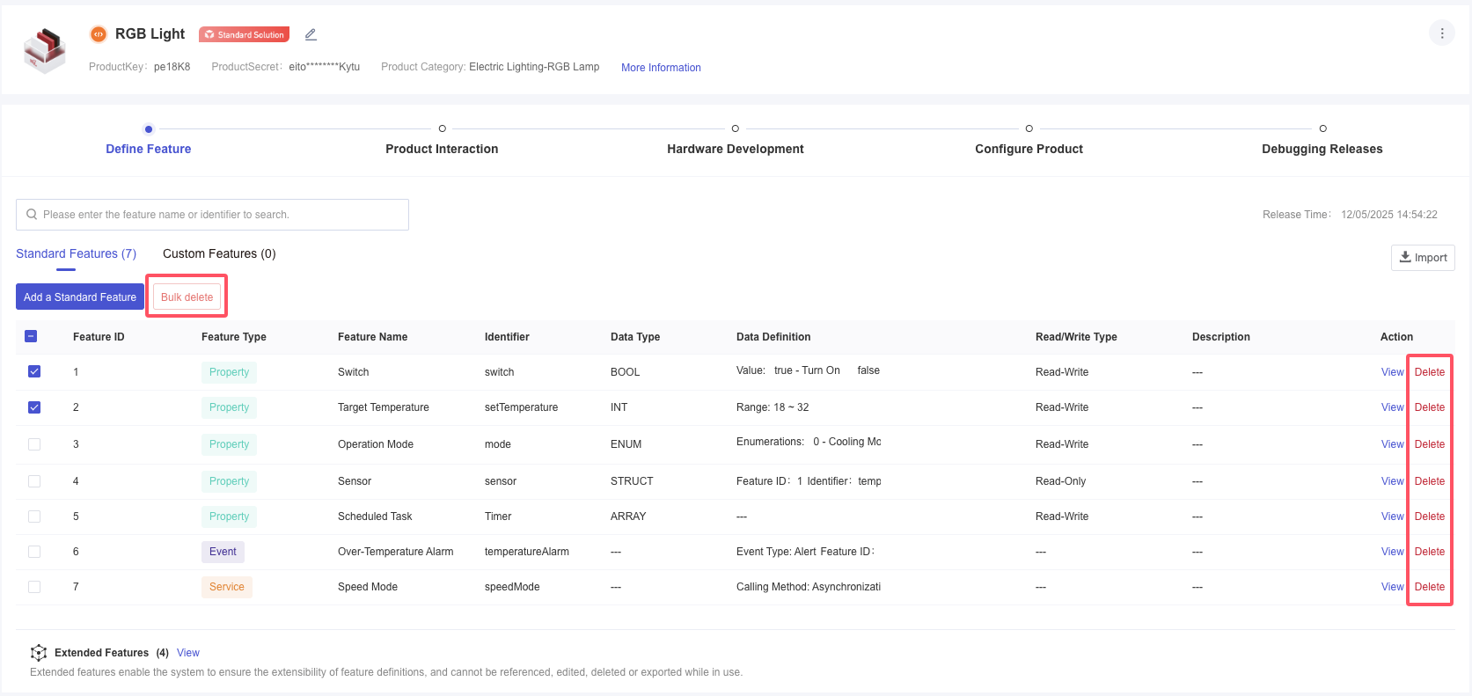Focus the feature name search field
The height and width of the screenshot is (696, 1472).
point(212,215)
